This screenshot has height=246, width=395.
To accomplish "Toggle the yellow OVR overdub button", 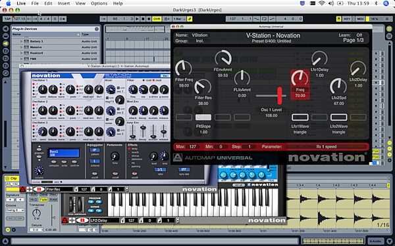I will coord(157,19).
